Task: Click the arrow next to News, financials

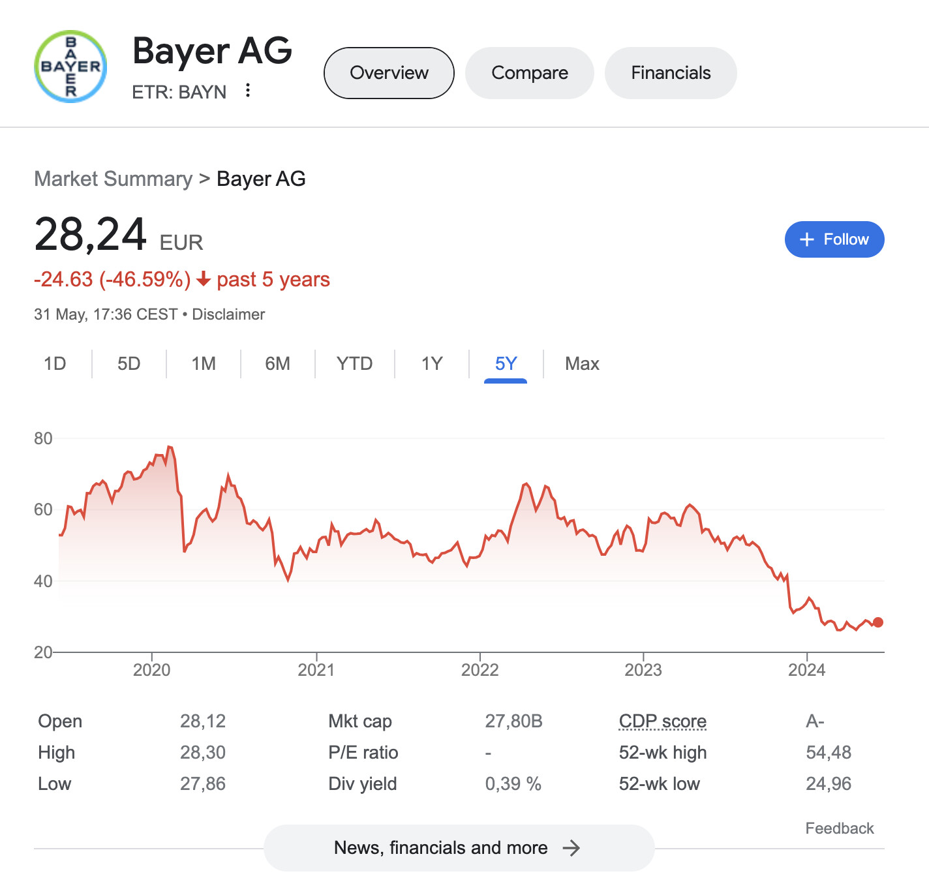Action: pyautogui.click(x=571, y=847)
